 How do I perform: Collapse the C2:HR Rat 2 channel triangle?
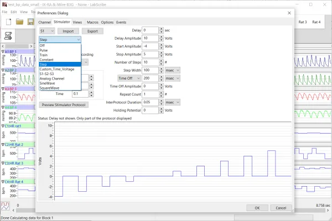[2, 144]
